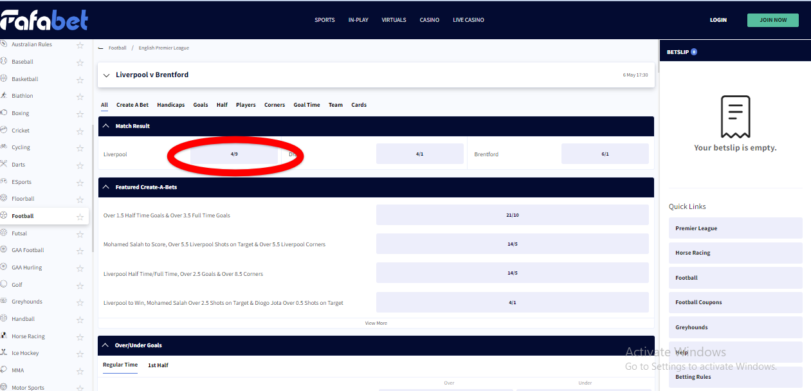Collapse the Match Result section
The image size is (811, 391).
pos(107,126)
